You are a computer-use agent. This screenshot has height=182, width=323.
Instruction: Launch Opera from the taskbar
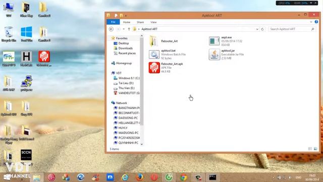pos(154,177)
